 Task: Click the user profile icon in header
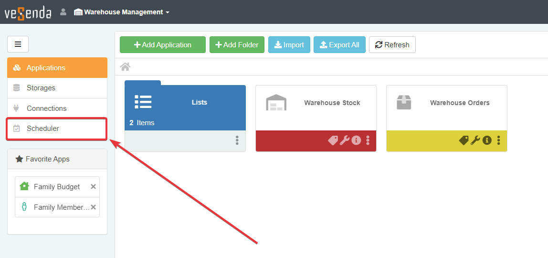63,12
